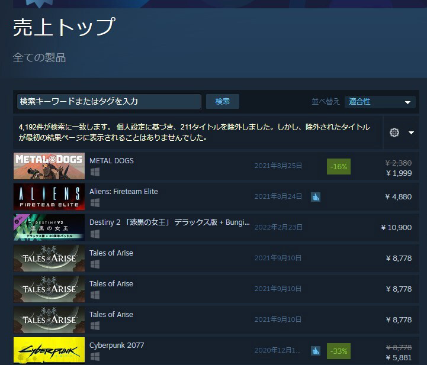Open the Destiny 2 デラックス版 title link

click(x=169, y=222)
